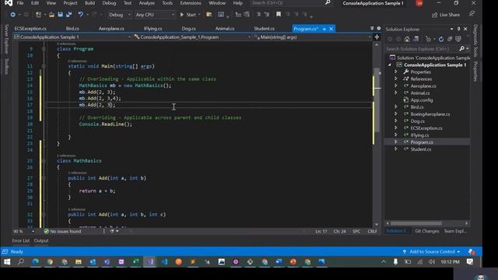Screen dimensions: 498x280
Task: Click Show All Files icon in Solution Explorer
Action: coord(458,39)
